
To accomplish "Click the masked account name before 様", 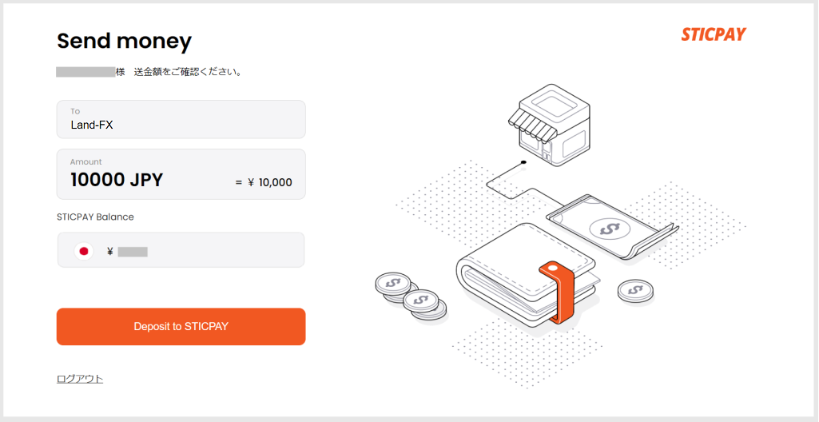I will pyautogui.click(x=85, y=72).
